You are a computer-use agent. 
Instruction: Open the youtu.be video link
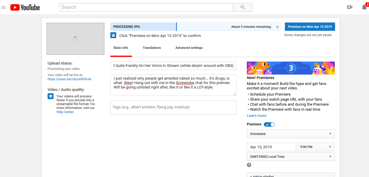point(70,79)
